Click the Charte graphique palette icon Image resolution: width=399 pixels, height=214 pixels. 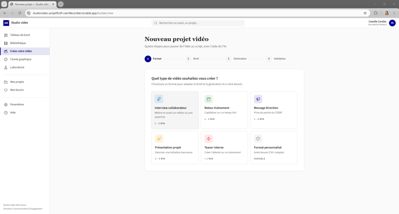6,60
